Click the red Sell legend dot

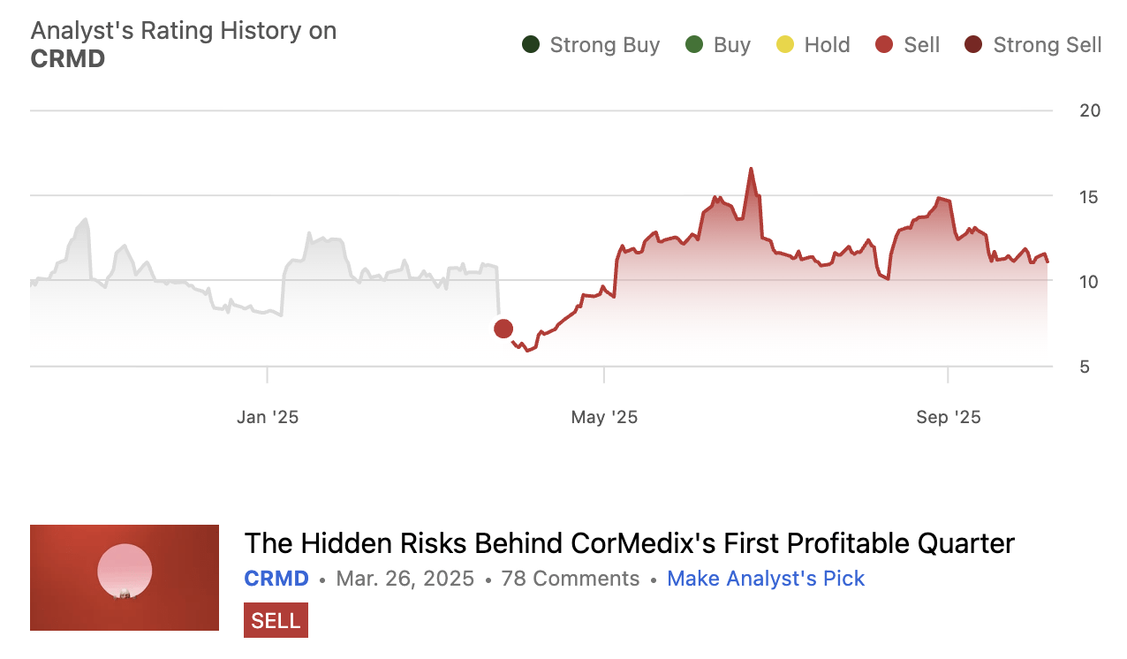coord(885,45)
